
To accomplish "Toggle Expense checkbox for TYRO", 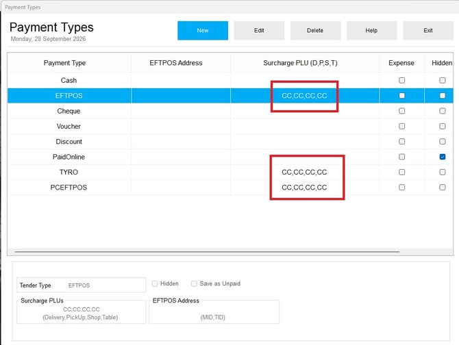I will pyautogui.click(x=402, y=172).
